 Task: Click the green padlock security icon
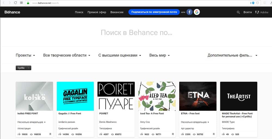[x=28, y=3]
